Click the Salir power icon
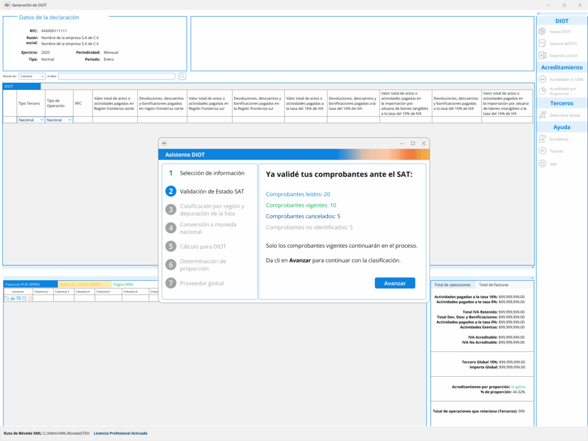The height and width of the screenshot is (441, 588). point(542,164)
